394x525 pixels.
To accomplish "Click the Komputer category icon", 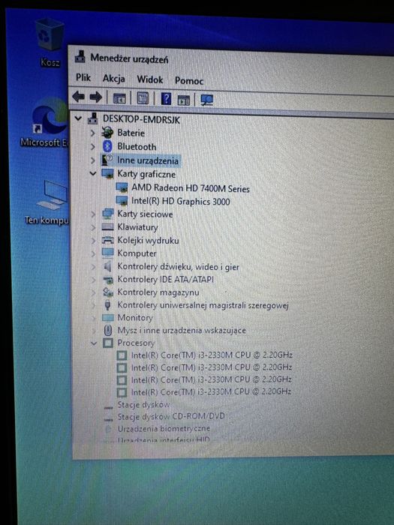I will coord(107,253).
